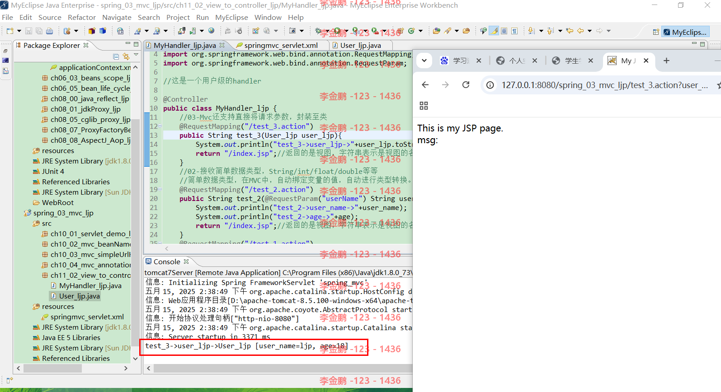
Task: Select MyHandler_ljp.java in Package Explorer
Action: pos(90,285)
